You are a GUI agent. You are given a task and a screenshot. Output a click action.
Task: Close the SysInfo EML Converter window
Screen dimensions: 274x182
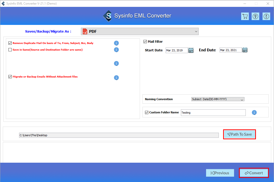pyautogui.click(x=268, y=4)
